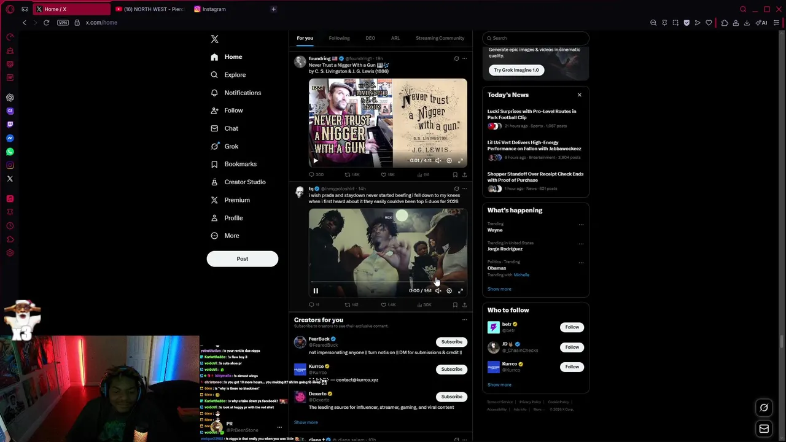Open options for Creators for you section
786x442 pixels.
click(464, 320)
